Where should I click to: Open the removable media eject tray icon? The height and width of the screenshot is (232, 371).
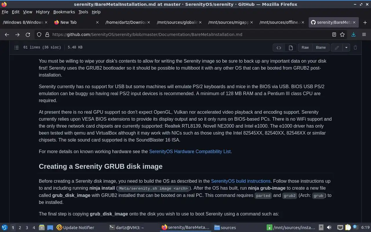point(321,228)
